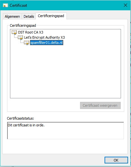The image size is (131, 167).
Task: Click inside the Certificaatstatus text box
Action: [x=65, y=131]
